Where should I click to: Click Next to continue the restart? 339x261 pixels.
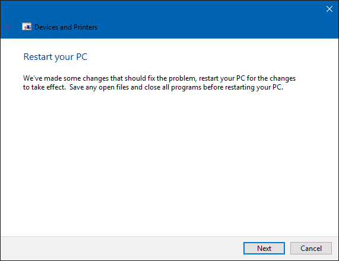[264, 249]
